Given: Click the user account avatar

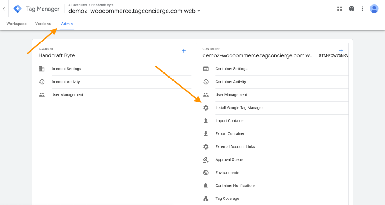Looking at the screenshot, I should [x=374, y=9].
